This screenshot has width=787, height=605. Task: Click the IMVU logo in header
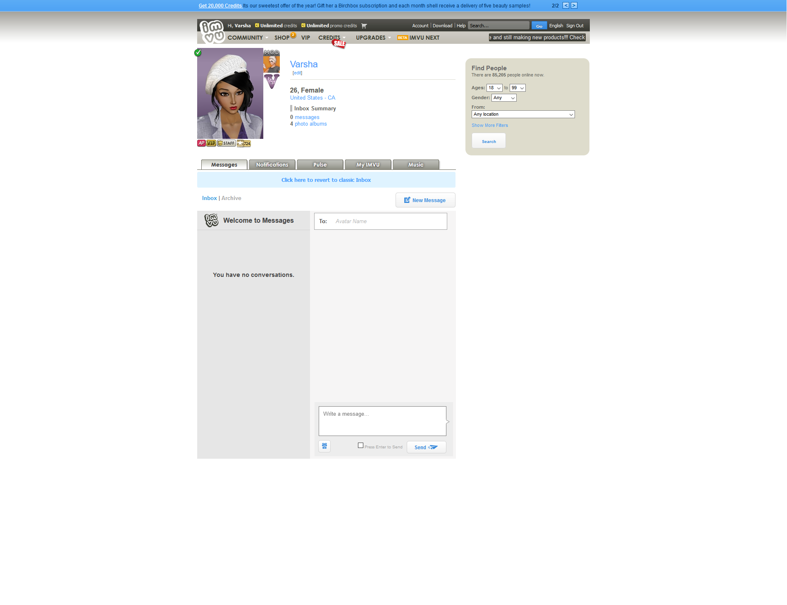[212, 32]
